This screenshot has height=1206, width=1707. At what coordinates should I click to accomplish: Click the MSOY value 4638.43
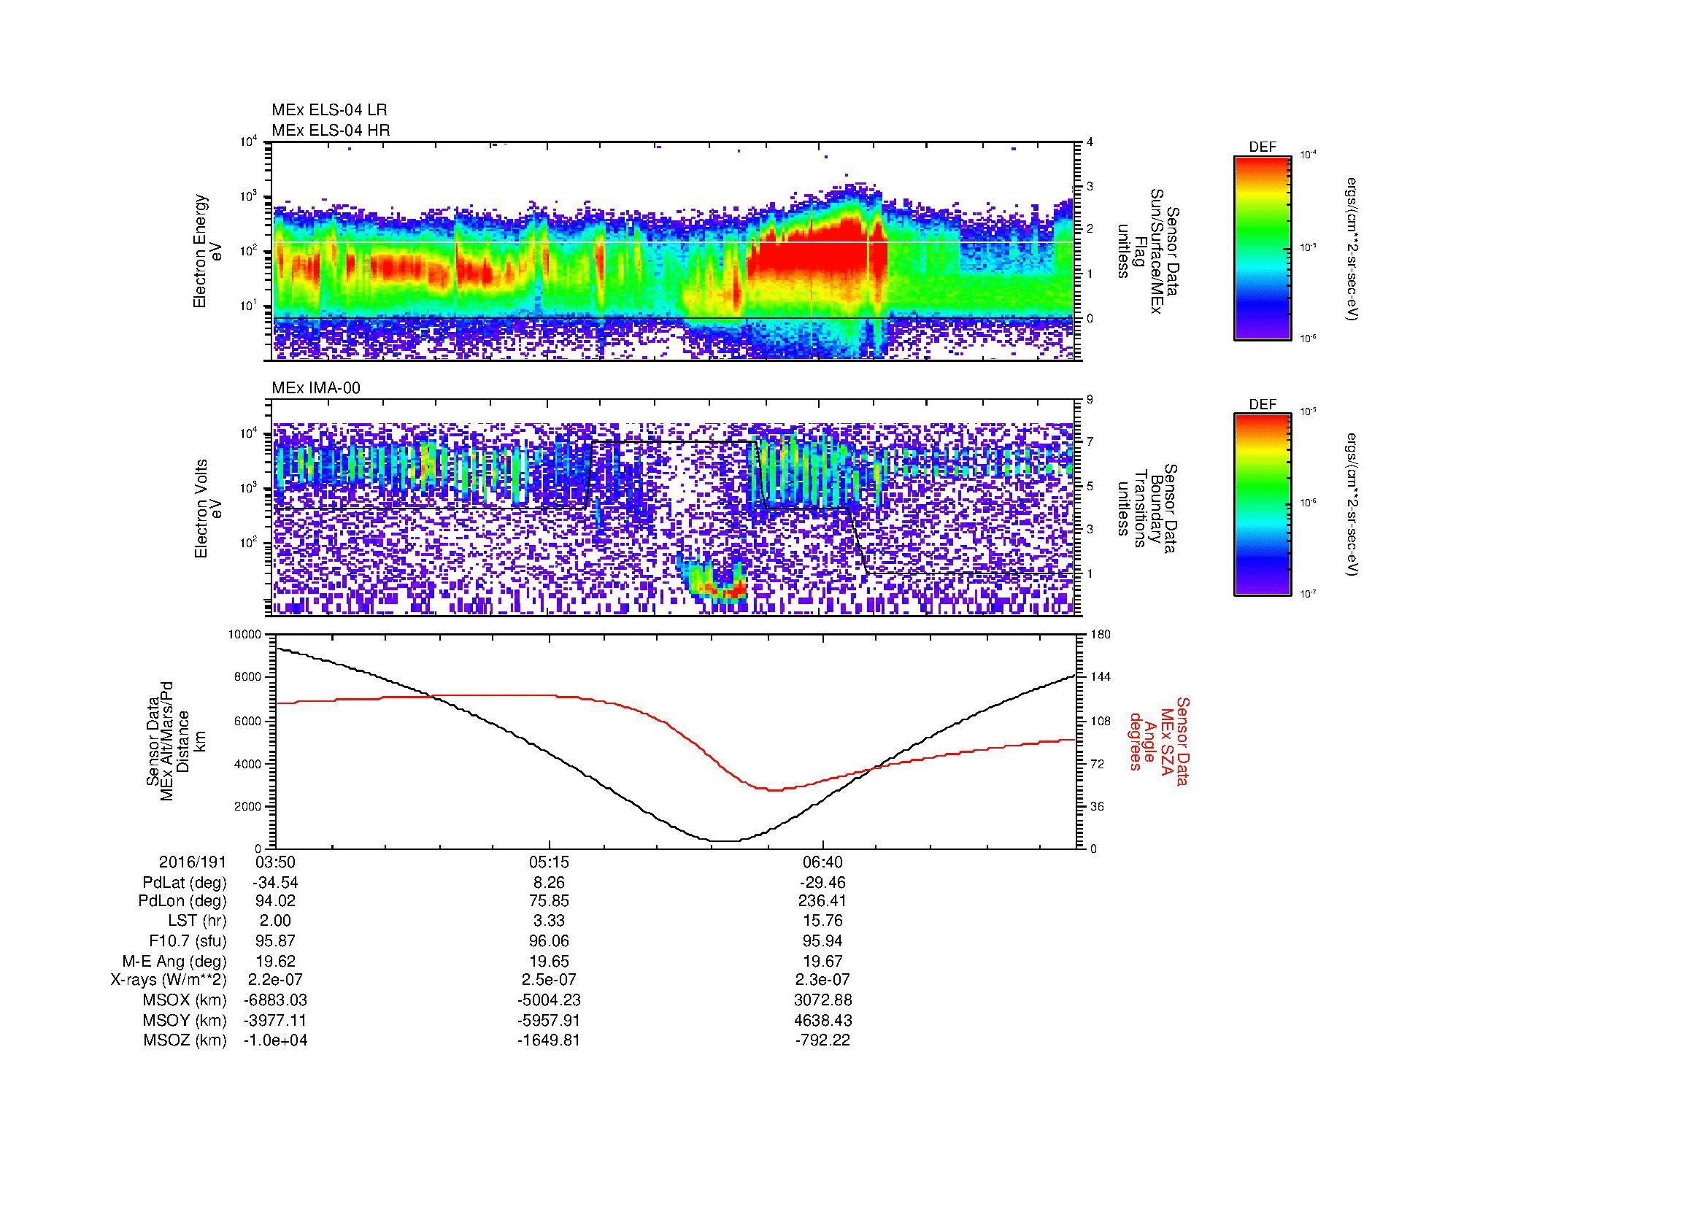coord(823,1020)
